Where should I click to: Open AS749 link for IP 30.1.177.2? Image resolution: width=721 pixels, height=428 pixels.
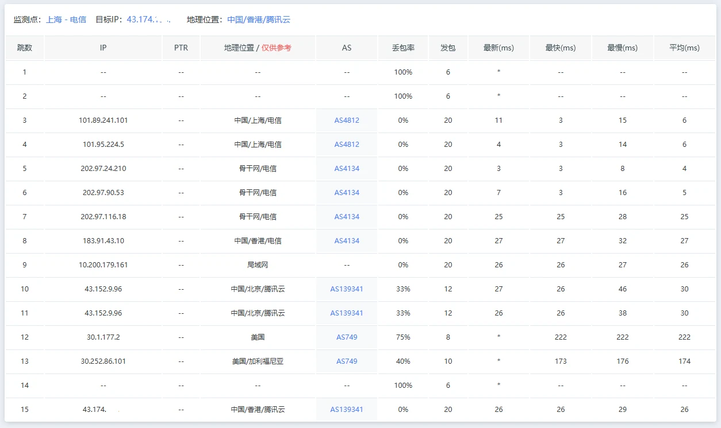coord(347,337)
